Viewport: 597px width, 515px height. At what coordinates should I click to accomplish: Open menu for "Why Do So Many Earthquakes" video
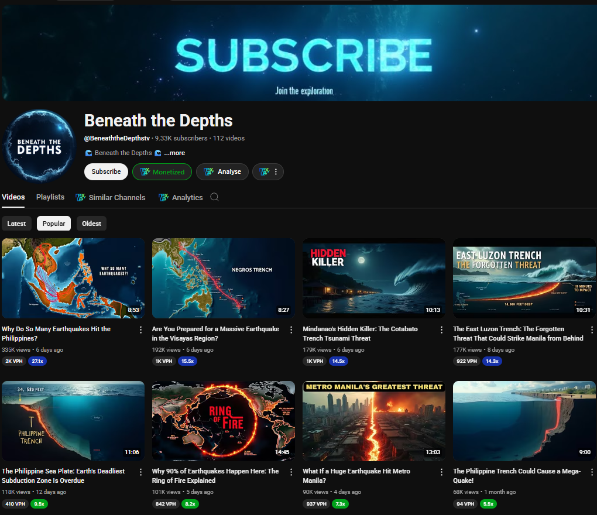tap(140, 329)
